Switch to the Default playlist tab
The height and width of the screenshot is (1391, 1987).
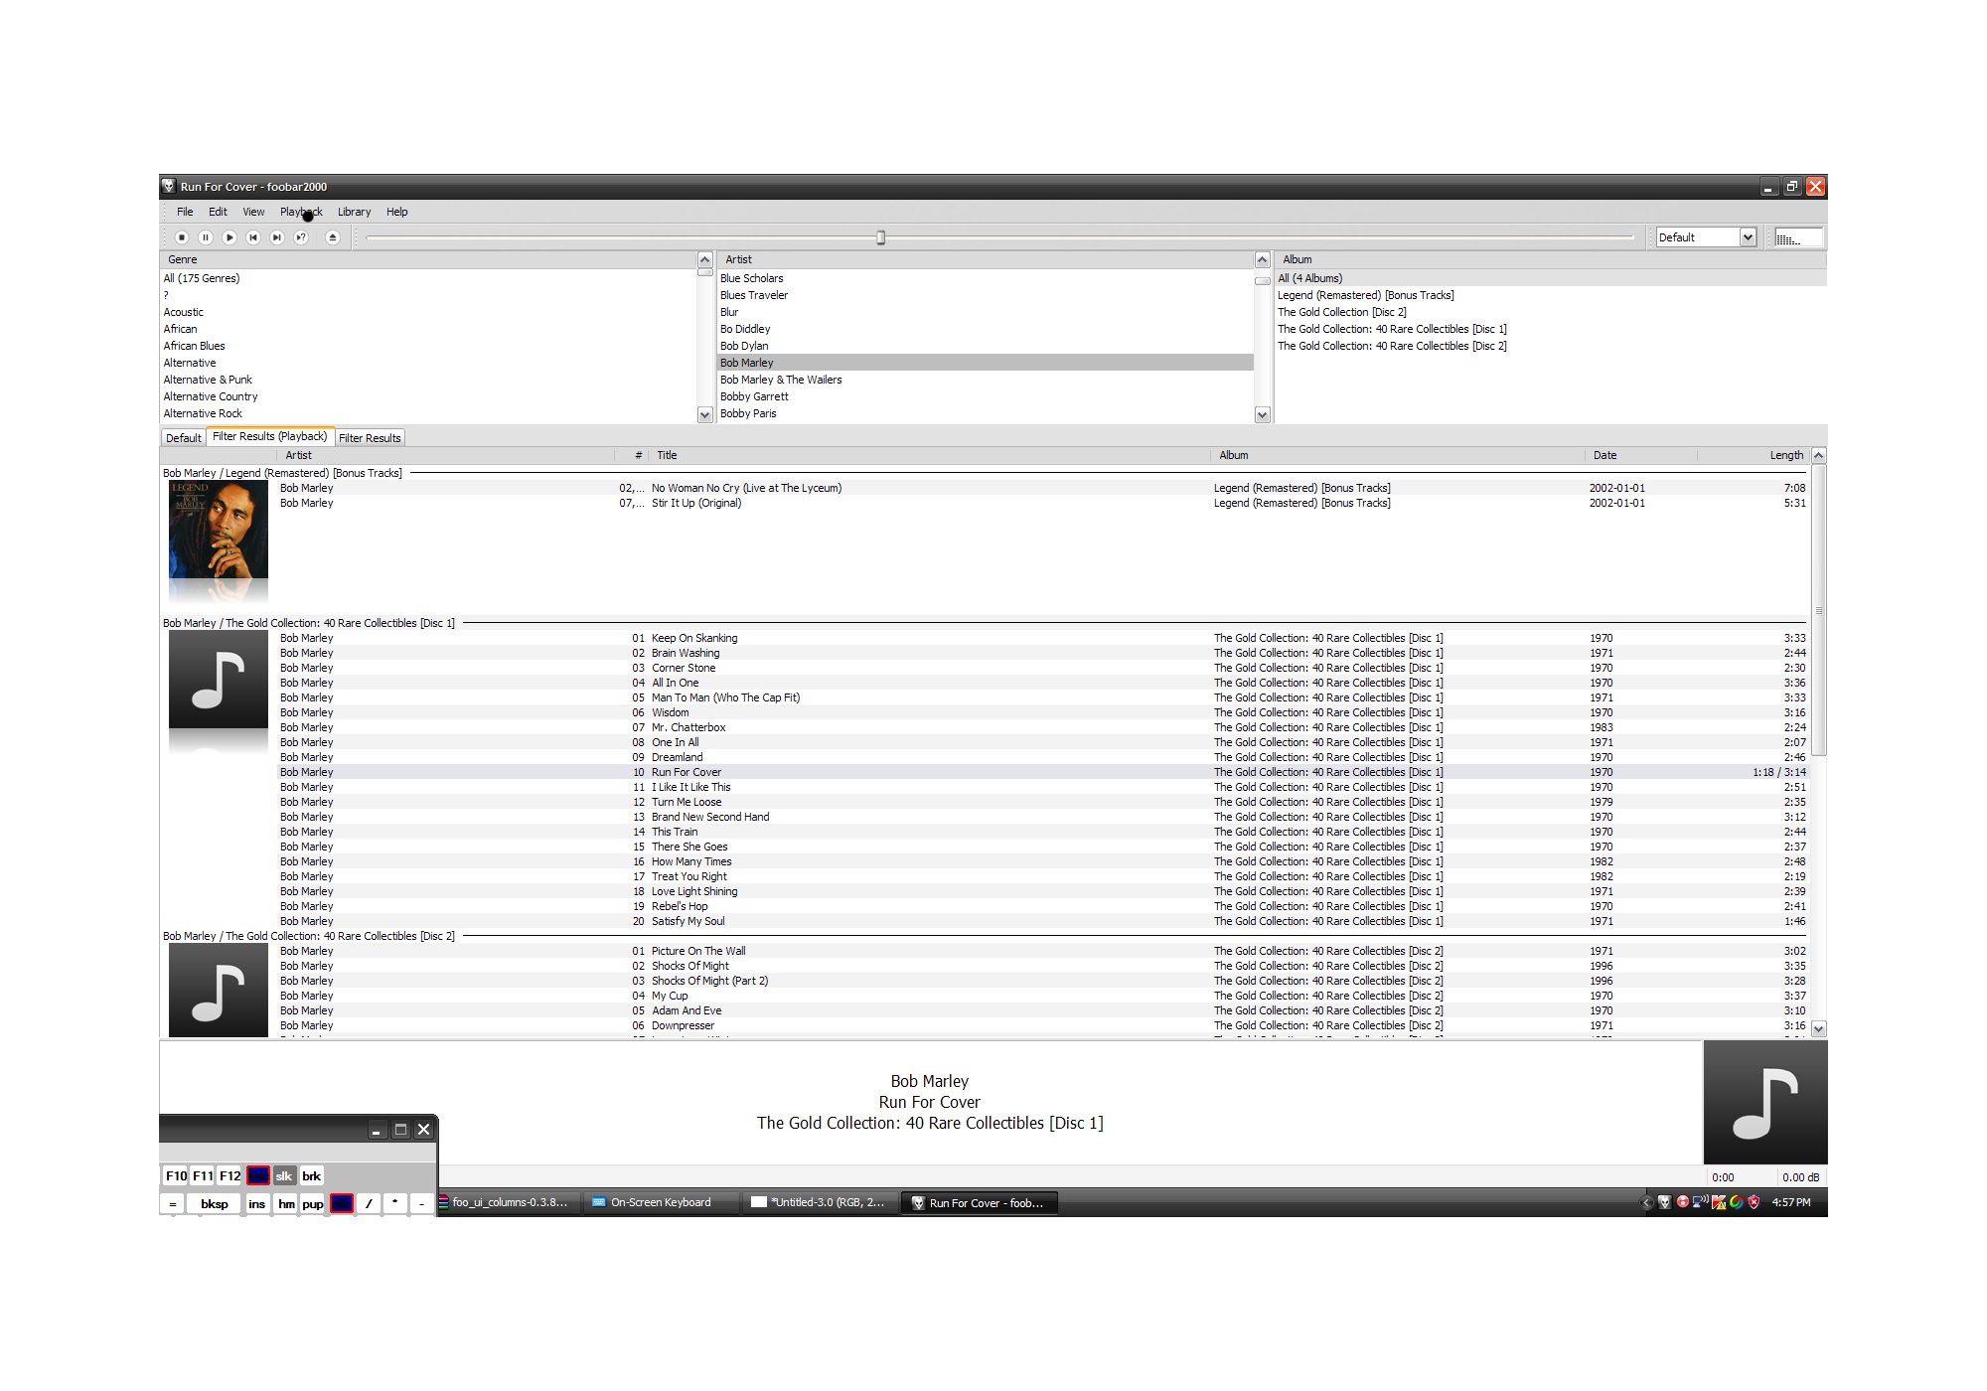click(x=183, y=438)
